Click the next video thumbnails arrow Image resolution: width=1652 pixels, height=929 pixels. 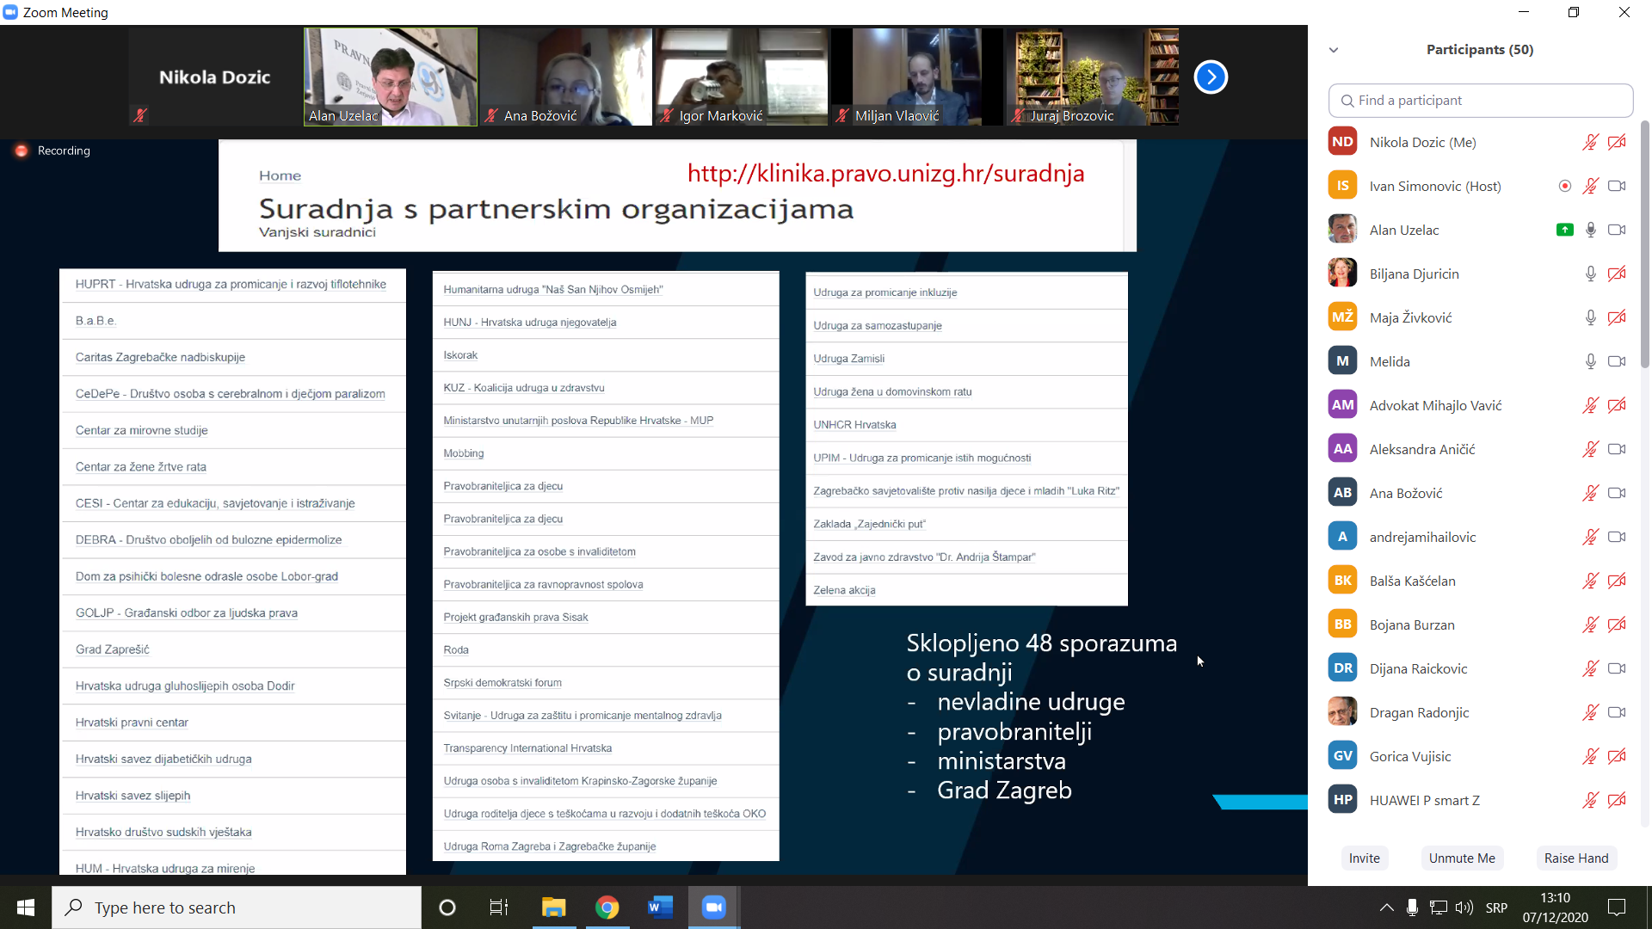click(x=1211, y=77)
